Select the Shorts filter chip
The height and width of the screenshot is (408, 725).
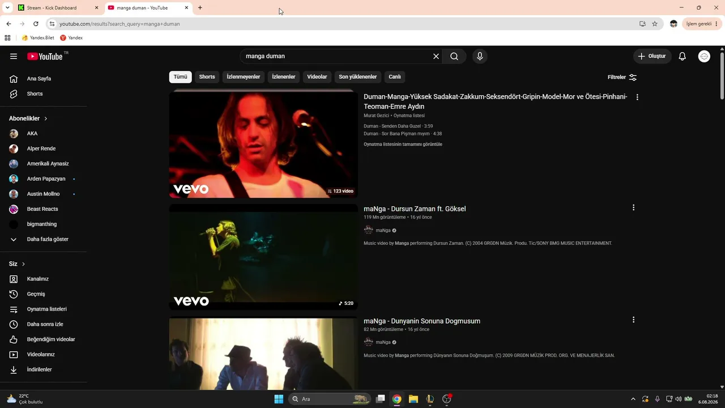pos(207,77)
